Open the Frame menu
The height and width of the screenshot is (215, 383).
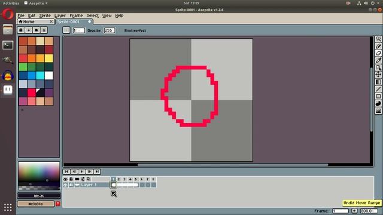[76, 16]
